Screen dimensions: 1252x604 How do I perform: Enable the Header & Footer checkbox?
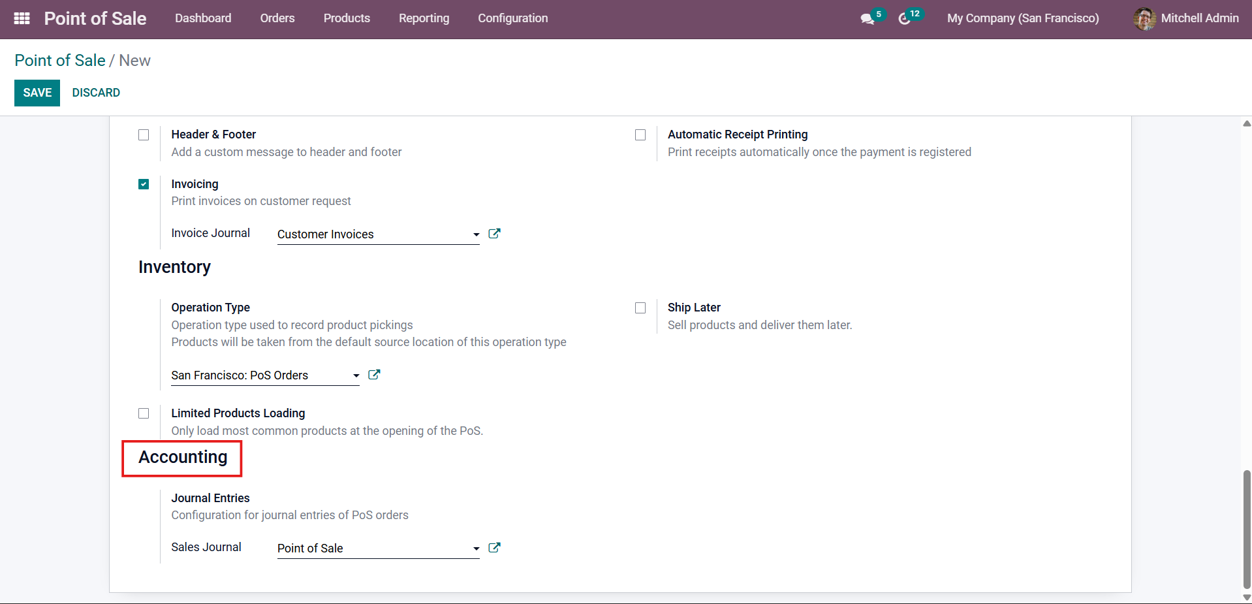(x=144, y=135)
